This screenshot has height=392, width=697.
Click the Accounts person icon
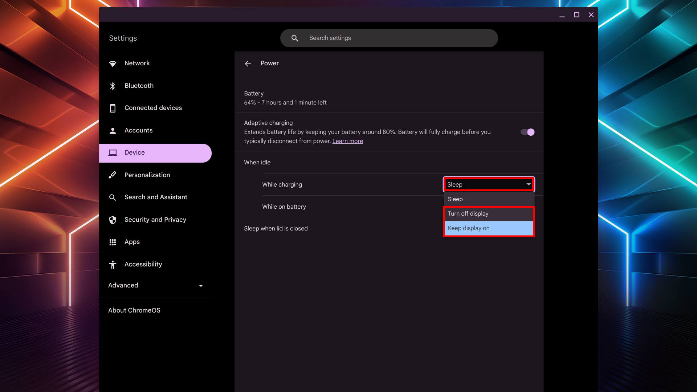point(113,131)
